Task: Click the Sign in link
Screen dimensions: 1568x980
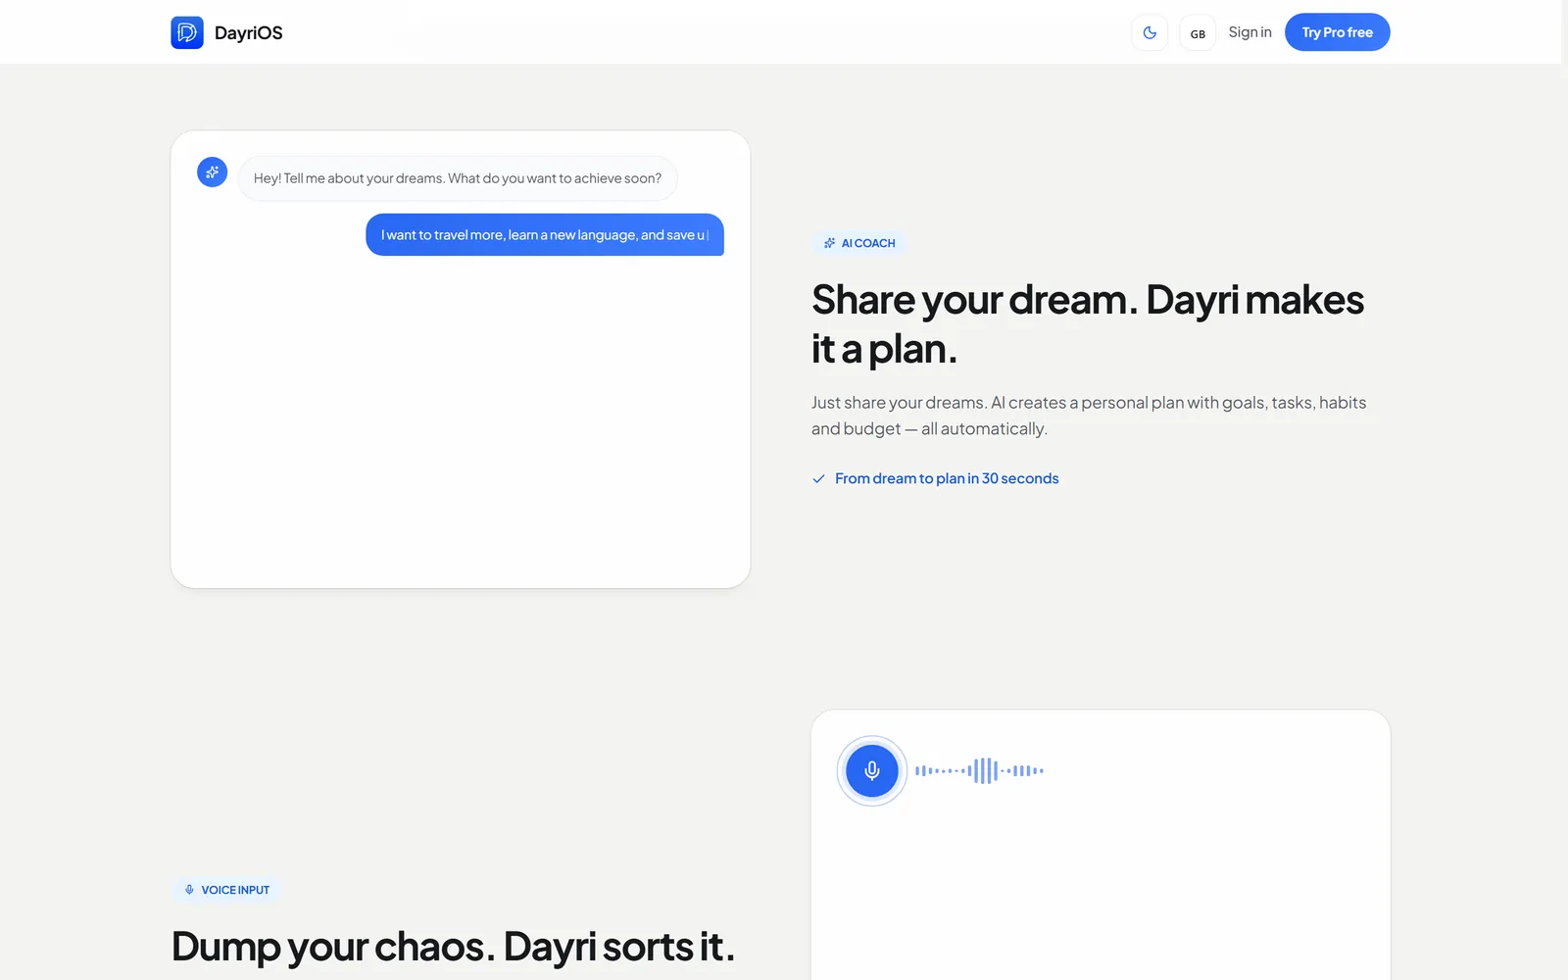Action: [1249, 32]
